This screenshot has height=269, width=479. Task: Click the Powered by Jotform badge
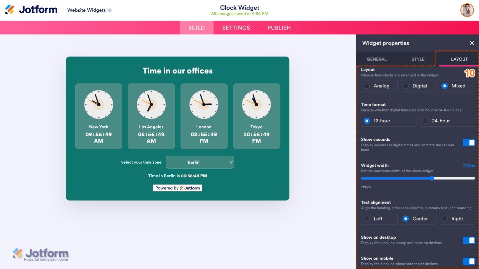(178, 188)
